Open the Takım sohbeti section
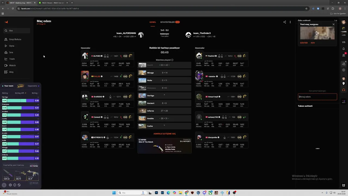 [x=305, y=106]
